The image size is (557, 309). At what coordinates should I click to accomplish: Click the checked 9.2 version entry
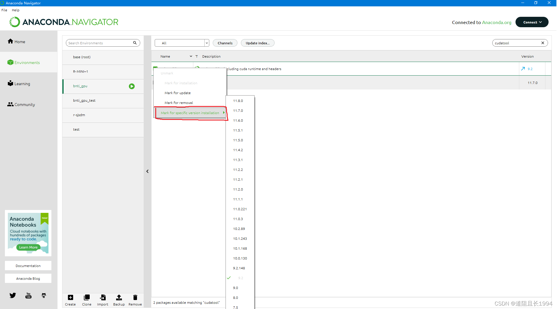tap(240, 278)
